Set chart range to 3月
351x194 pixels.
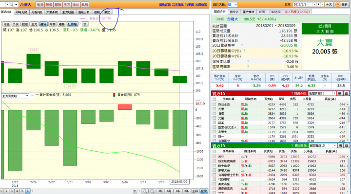coord(160,191)
